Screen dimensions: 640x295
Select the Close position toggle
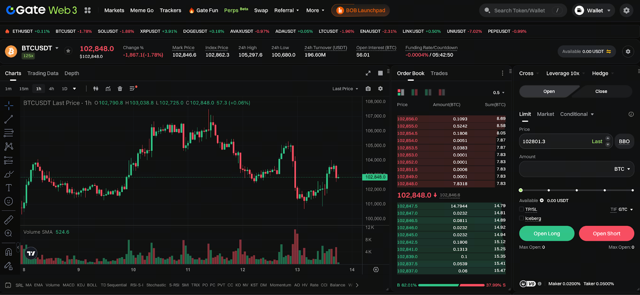pos(601,91)
